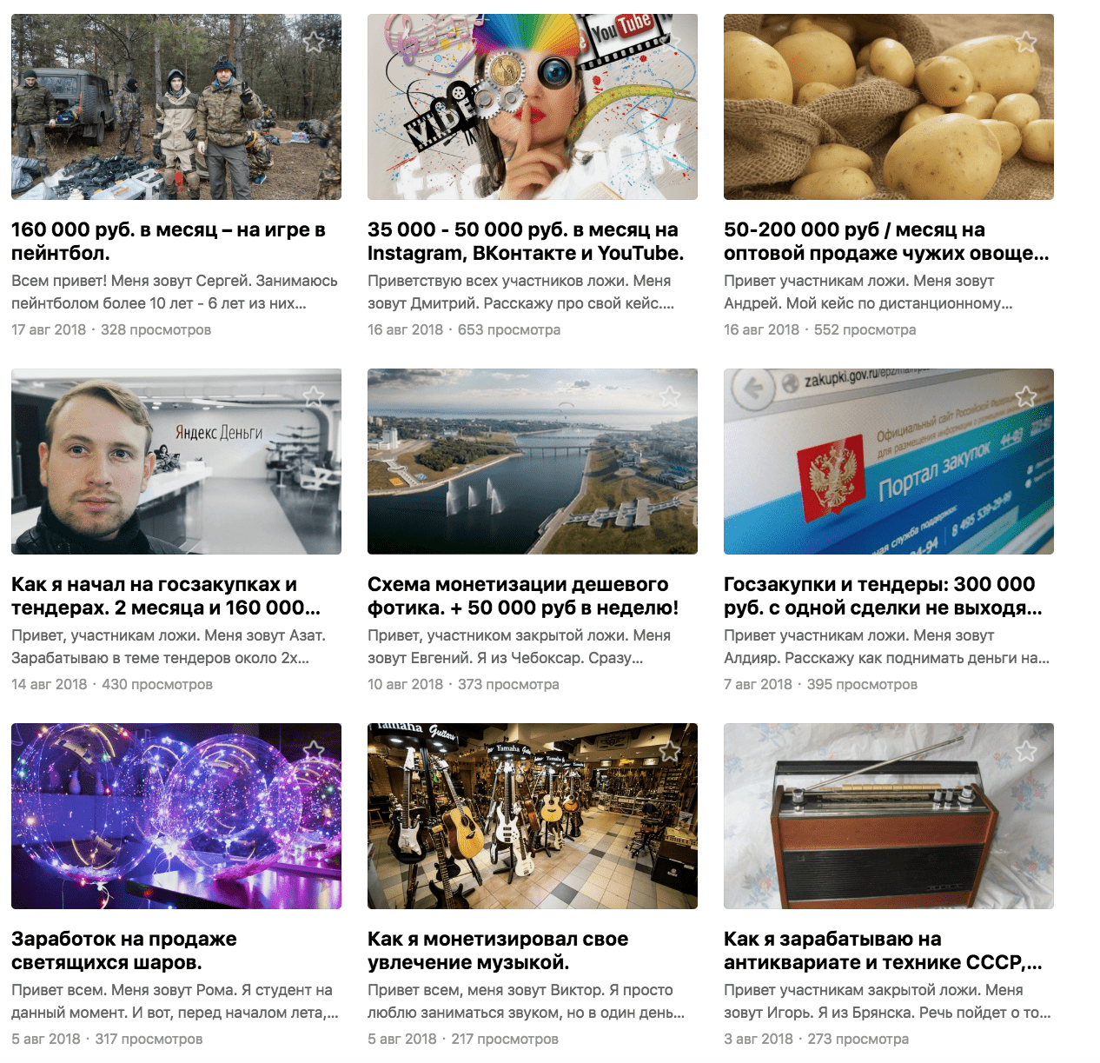This screenshot has height=1063, width=1100.
Task: Open 'Как я начал на госзакупках и тендерах' headline
Action: [166, 596]
